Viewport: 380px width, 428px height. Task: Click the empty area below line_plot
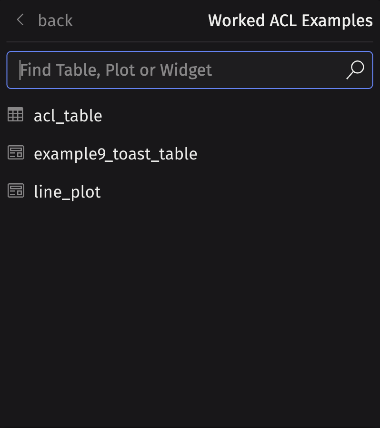click(x=190, y=314)
